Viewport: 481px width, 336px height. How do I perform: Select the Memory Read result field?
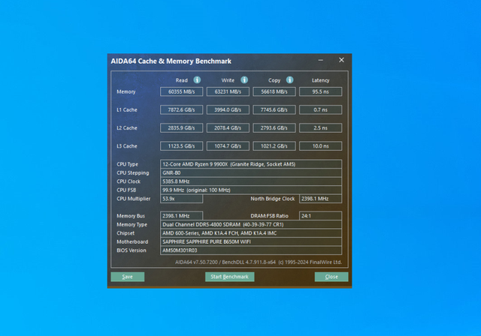pos(182,91)
